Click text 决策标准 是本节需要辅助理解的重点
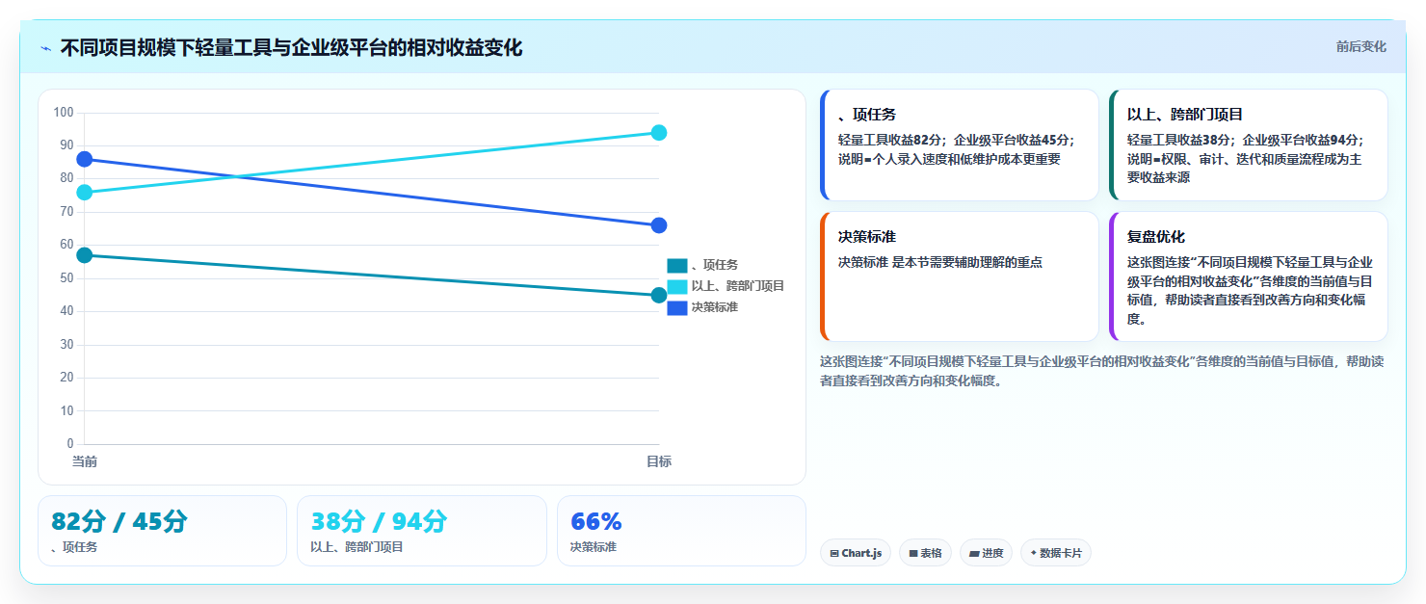 (940, 262)
